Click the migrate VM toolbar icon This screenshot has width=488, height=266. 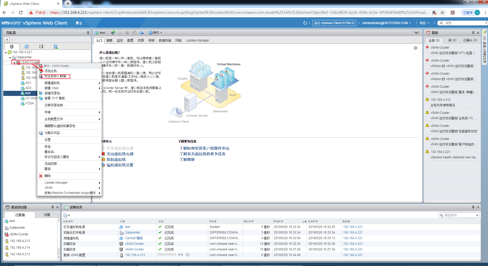click(141, 33)
